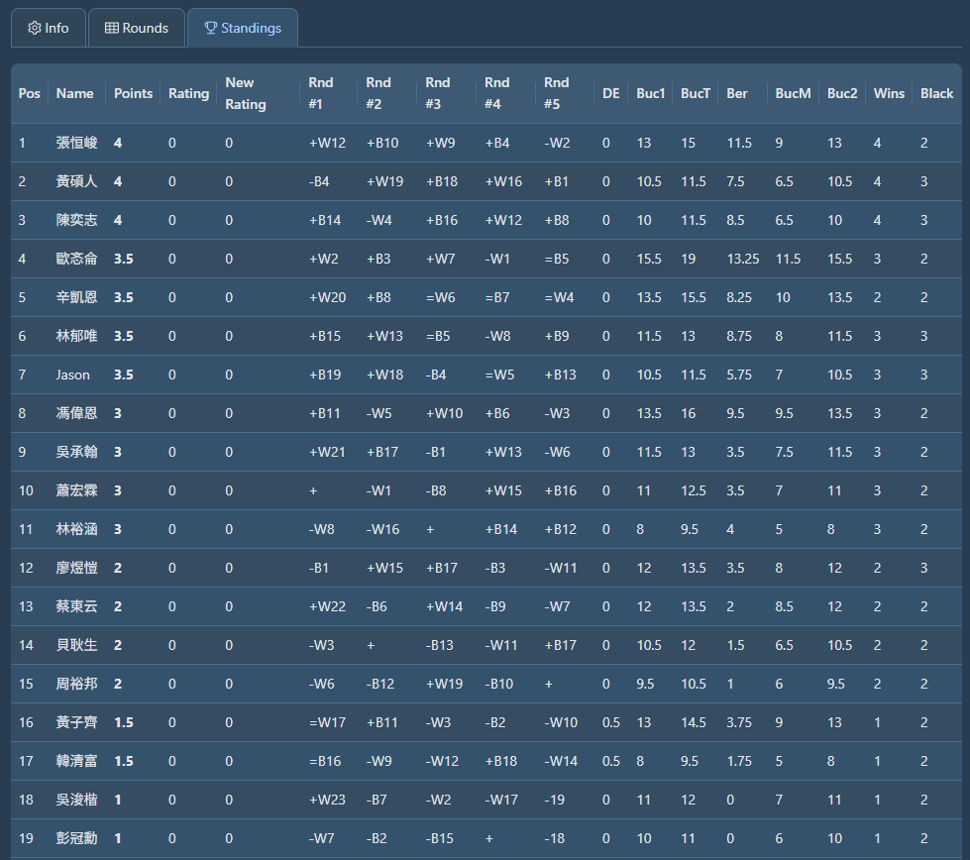Click the +W16 round 4 result
This screenshot has width=970, height=860.
[x=503, y=181]
